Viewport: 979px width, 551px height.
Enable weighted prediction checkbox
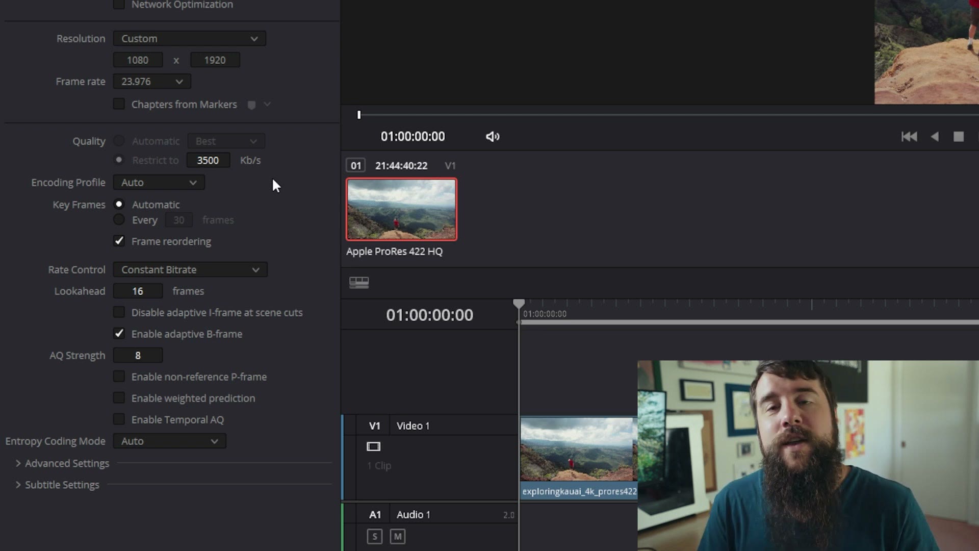click(119, 398)
